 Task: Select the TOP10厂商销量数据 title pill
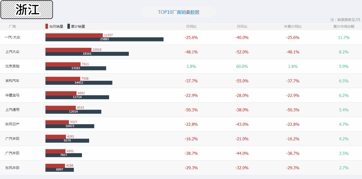coord(179,12)
